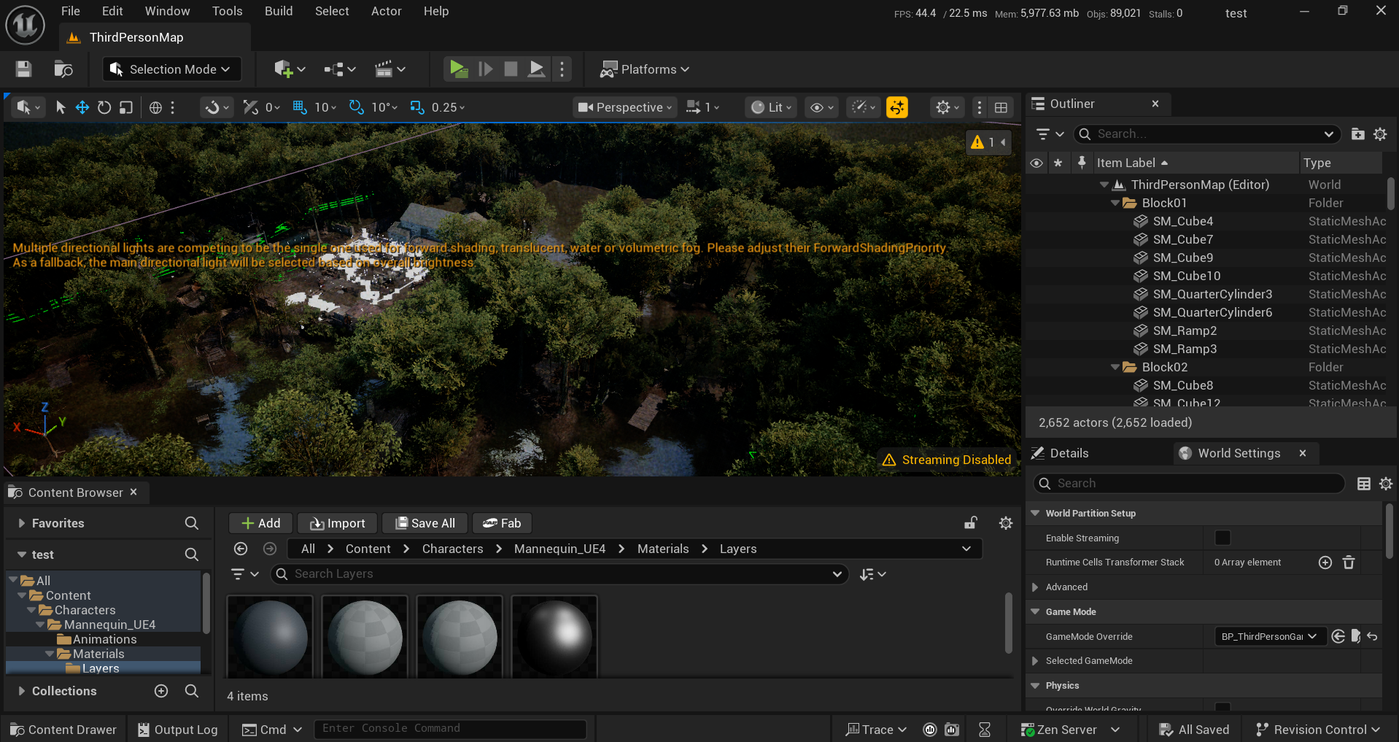This screenshot has width=1399, height=742.
Task: Select the black glossy material thumbnail
Action: [x=554, y=636]
